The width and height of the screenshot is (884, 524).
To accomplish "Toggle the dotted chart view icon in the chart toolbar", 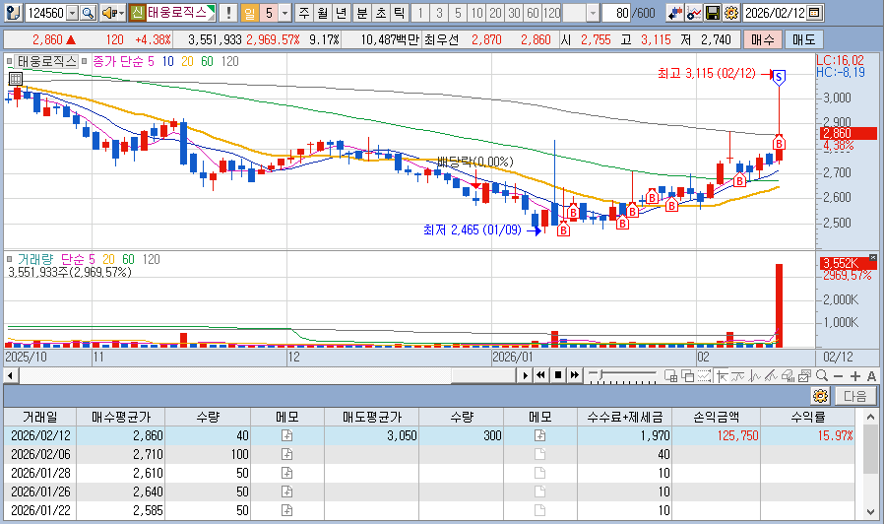I will point(704,375).
